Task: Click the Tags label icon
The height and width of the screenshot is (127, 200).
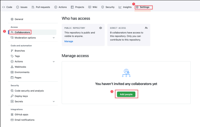Action: click(x=12, y=56)
